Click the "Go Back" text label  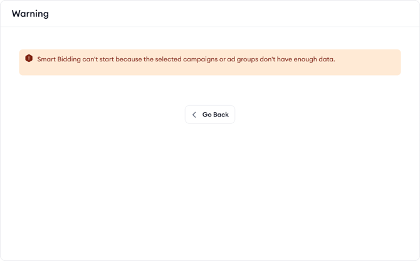(x=215, y=115)
